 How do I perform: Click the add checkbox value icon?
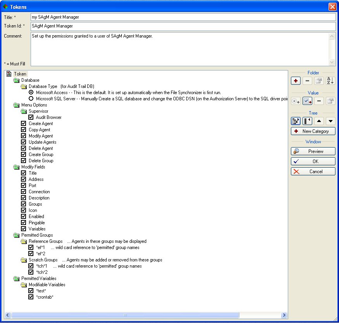pos(307,101)
